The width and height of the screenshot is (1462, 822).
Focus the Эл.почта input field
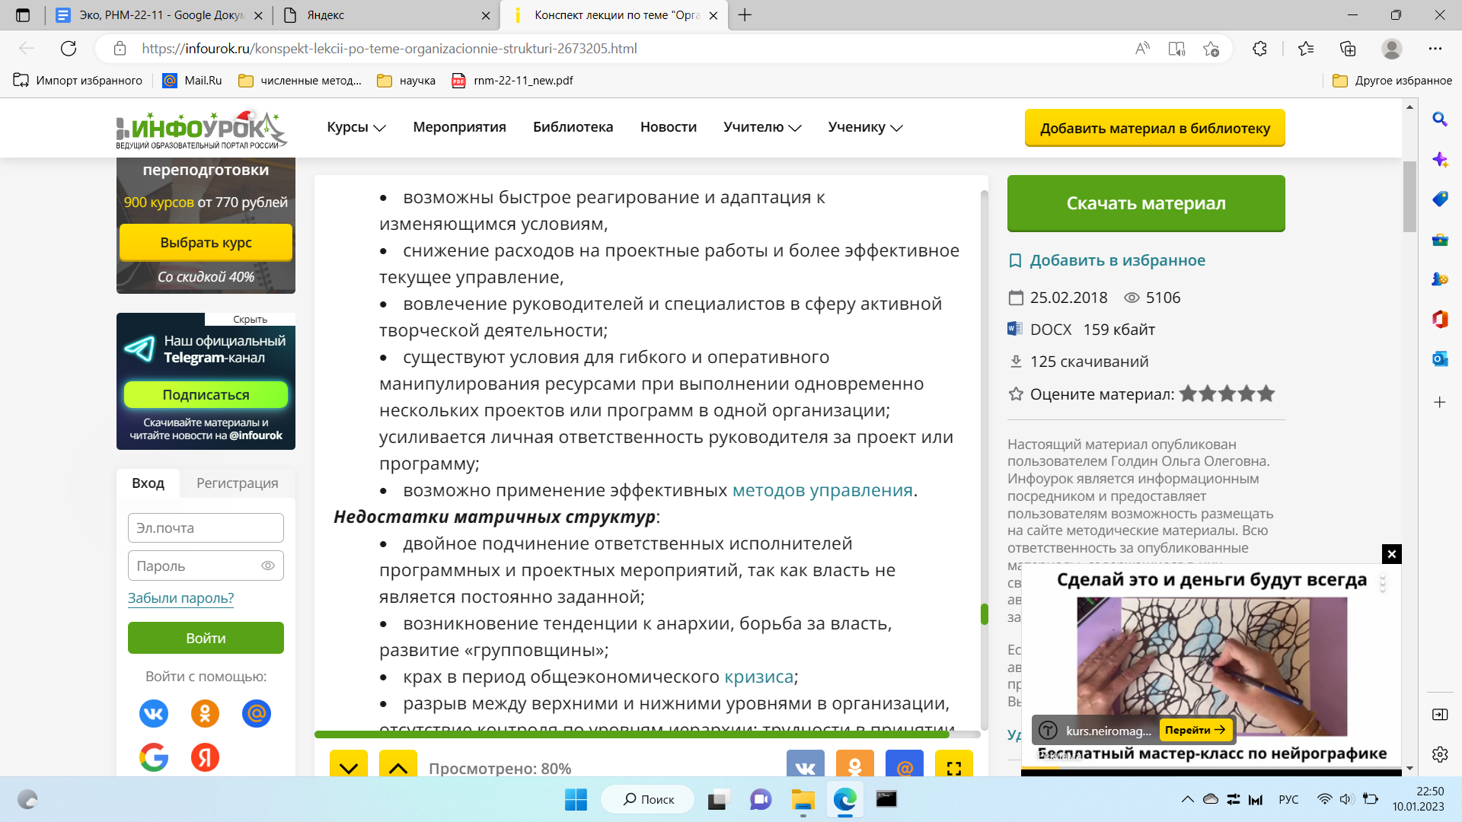click(x=206, y=527)
